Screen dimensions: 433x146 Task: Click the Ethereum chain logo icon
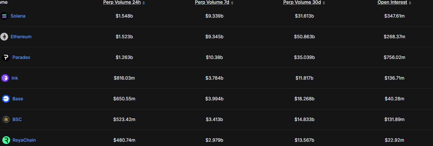point(4,37)
